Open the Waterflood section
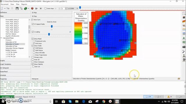The height and width of the screenshot is (104, 186). [x=15, y=71]
